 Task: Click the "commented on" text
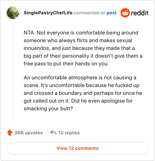click(90, 13)
